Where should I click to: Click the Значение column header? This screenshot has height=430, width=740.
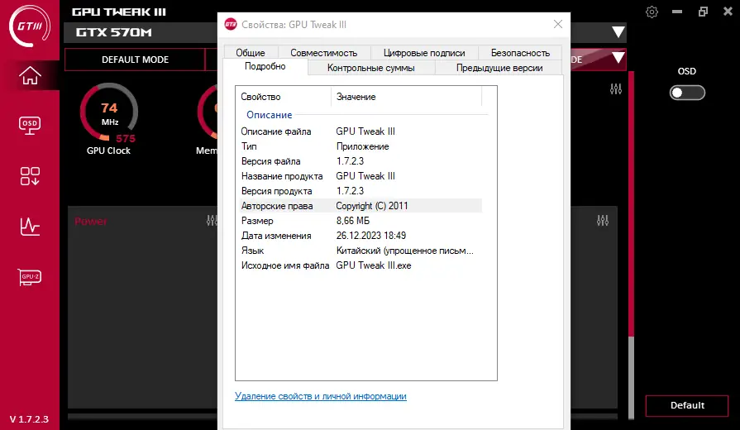(406, 97)
